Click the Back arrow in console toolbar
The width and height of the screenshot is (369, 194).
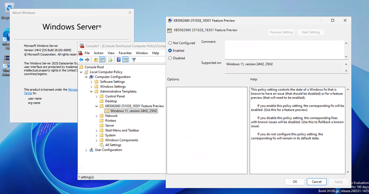pos(81,60)
